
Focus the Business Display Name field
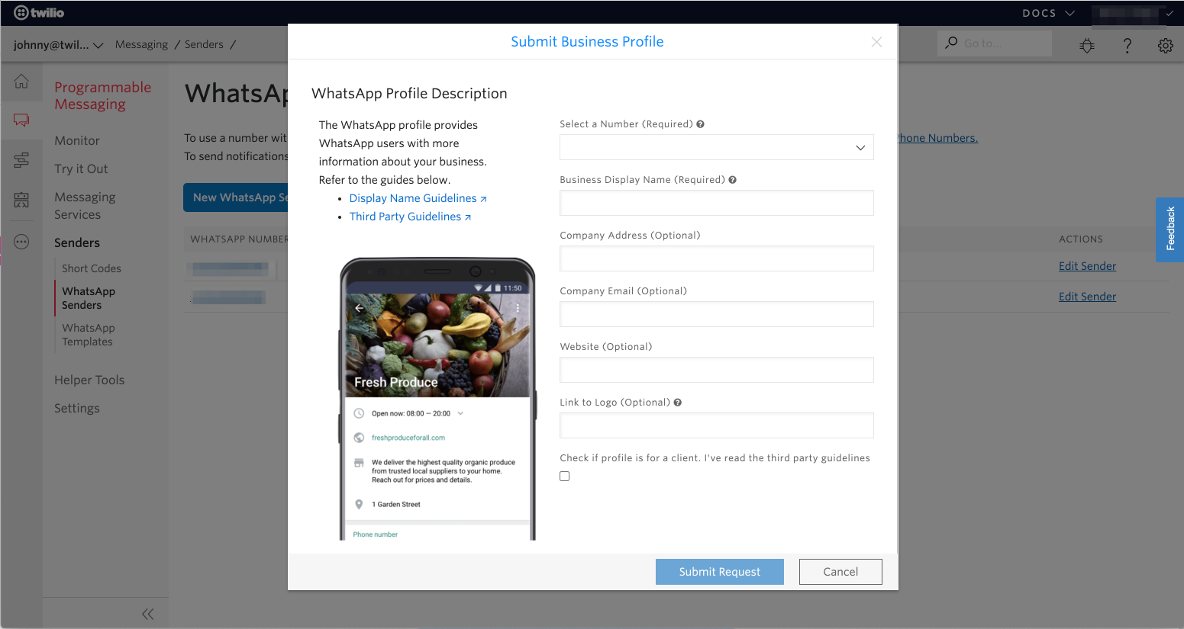coord(716,203)
